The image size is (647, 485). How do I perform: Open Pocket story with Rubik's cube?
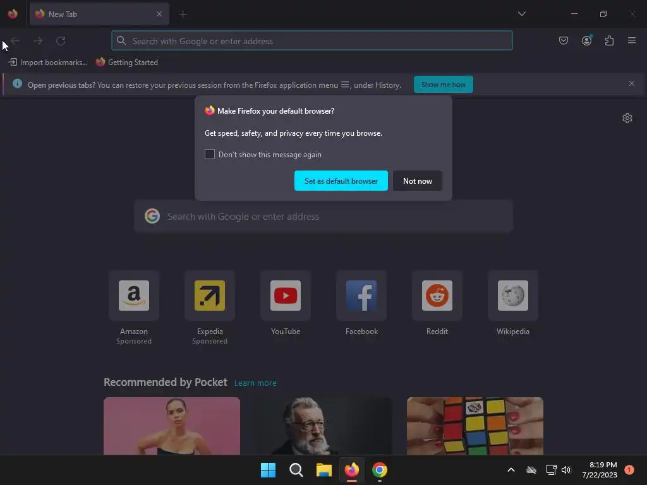[475, 426]
